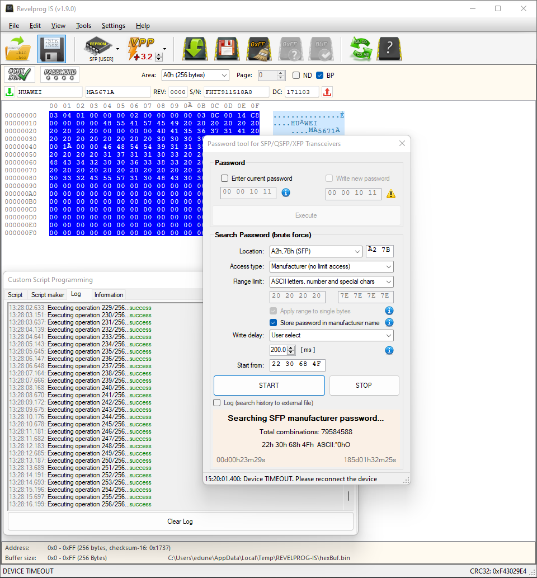Click info icon beside write delay ms
This screenshot has width=537, height=578.
(389, 350)
